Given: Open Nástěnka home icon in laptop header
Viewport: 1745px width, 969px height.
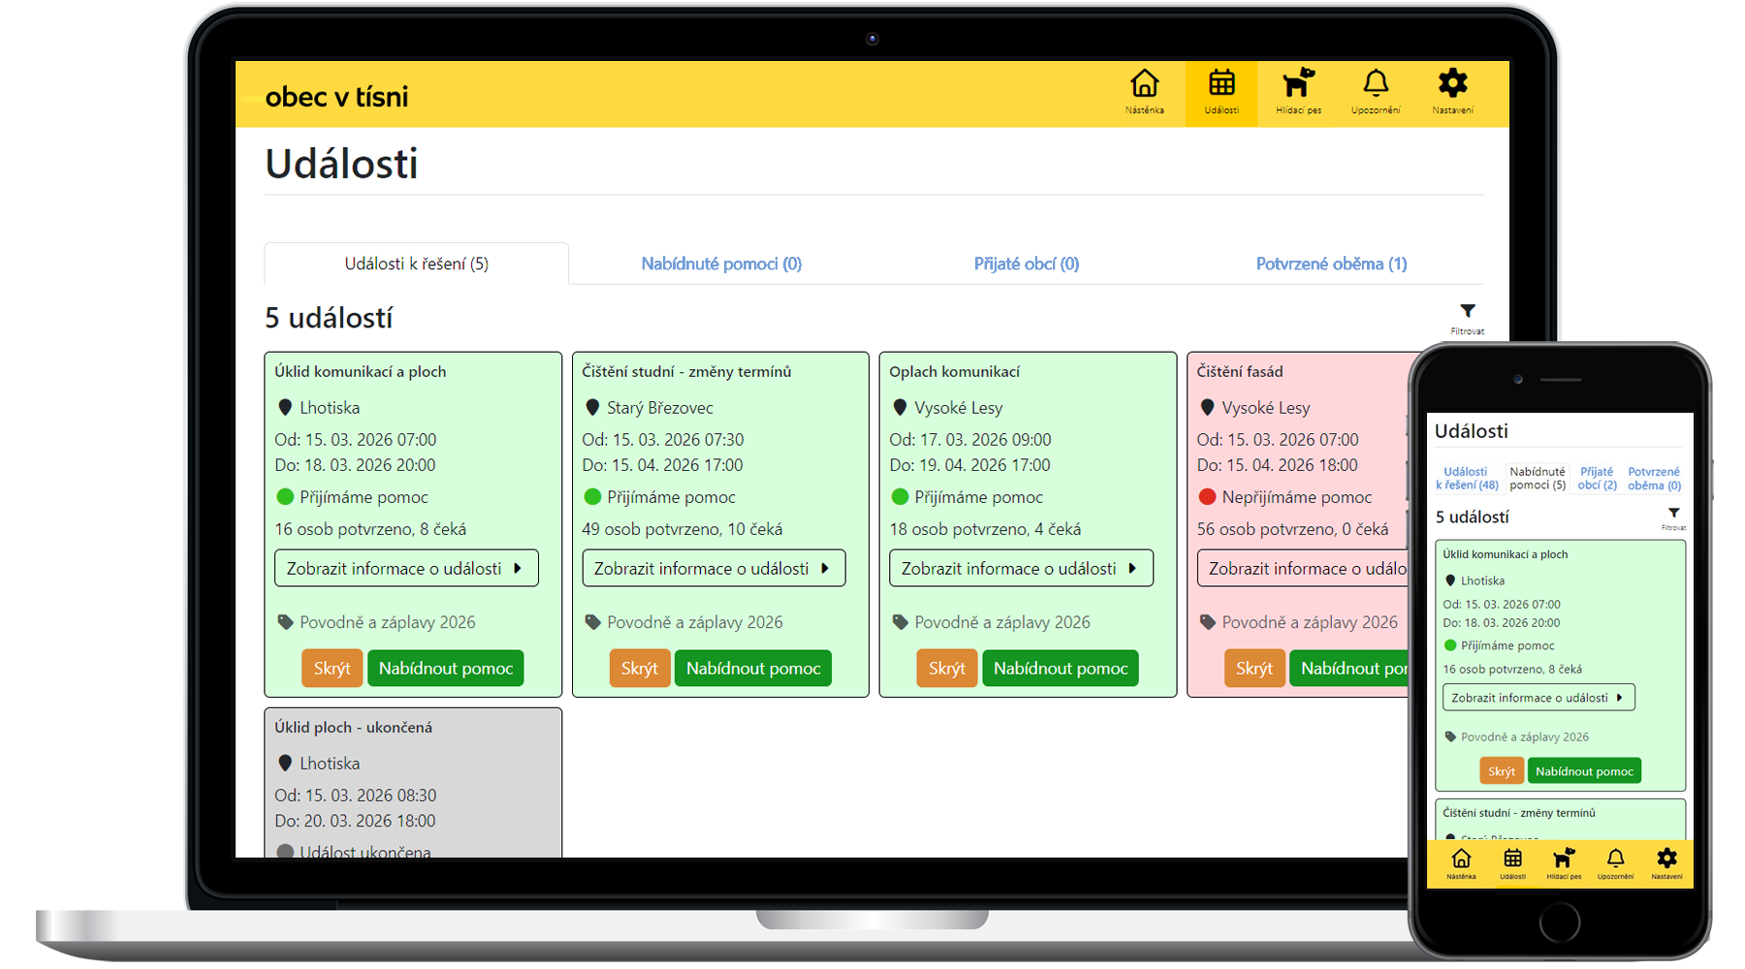Looking at the screenshot, I should (x=1144, y=92).
